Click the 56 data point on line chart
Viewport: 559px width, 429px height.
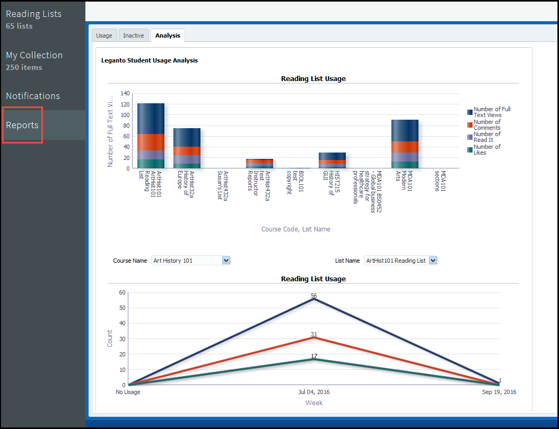click(x=314, y=299)
